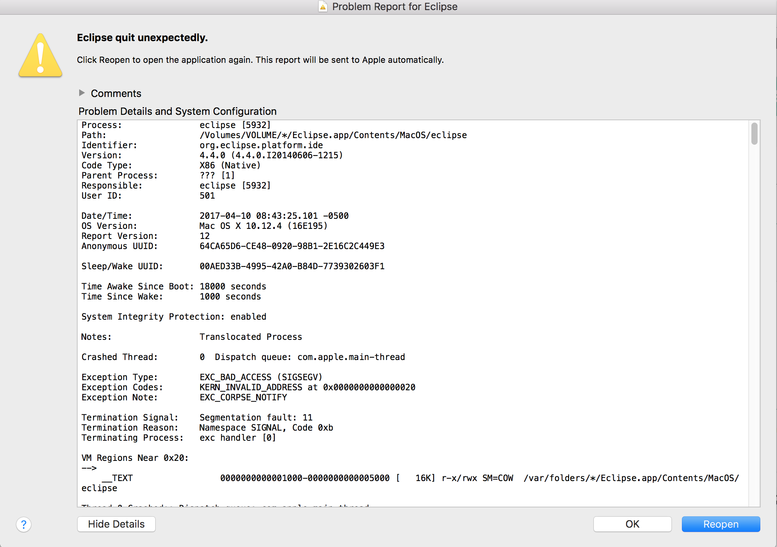Screen dimensions: 777x547
Task: Click the yellow warning triangle icon
Action: pos(40,55)
